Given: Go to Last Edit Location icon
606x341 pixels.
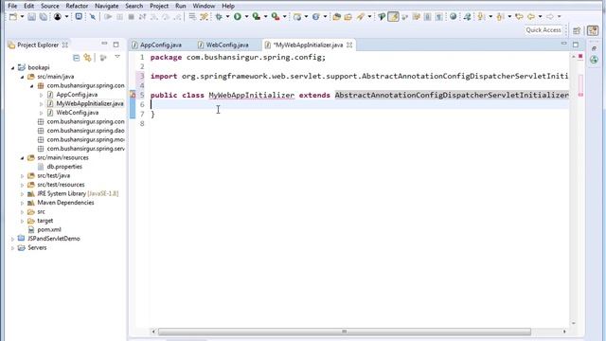Looking at the screenshot, I should tap(519, 17).
